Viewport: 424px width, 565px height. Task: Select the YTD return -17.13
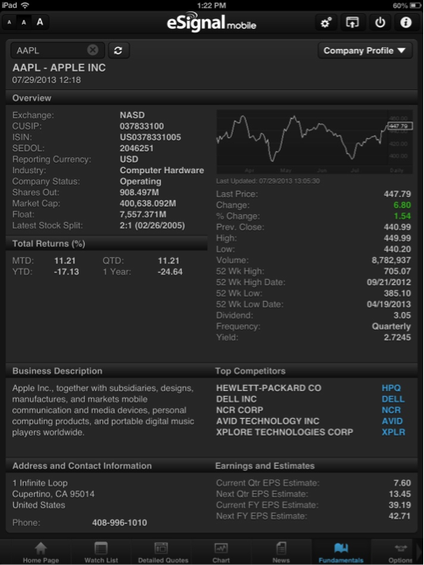[x=66, y=272]
